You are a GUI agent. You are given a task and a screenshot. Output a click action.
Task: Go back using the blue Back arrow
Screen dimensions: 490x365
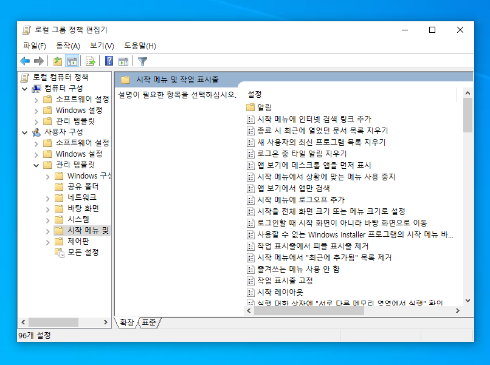click(25, 61)
